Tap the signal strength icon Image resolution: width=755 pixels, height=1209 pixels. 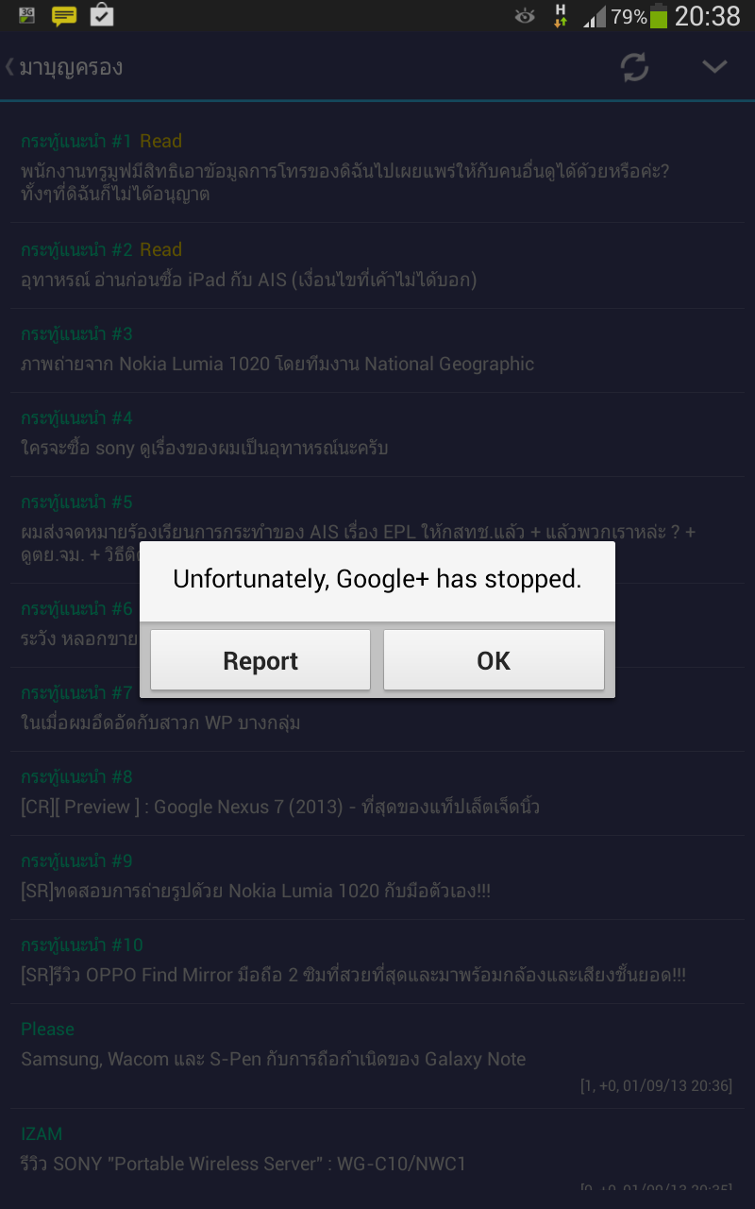coord(595,16)
